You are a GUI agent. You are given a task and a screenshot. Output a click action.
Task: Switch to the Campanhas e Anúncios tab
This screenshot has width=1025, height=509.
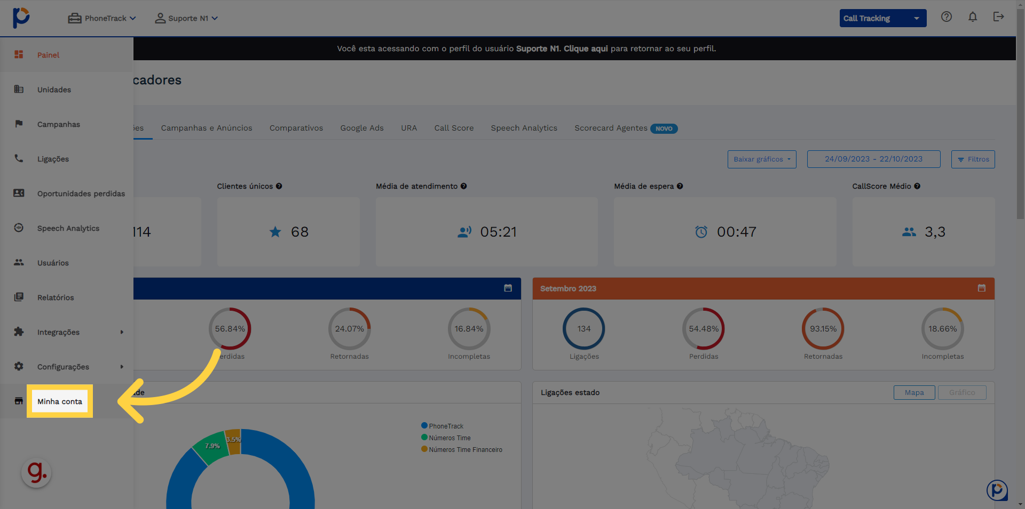(x=207, y=128)
